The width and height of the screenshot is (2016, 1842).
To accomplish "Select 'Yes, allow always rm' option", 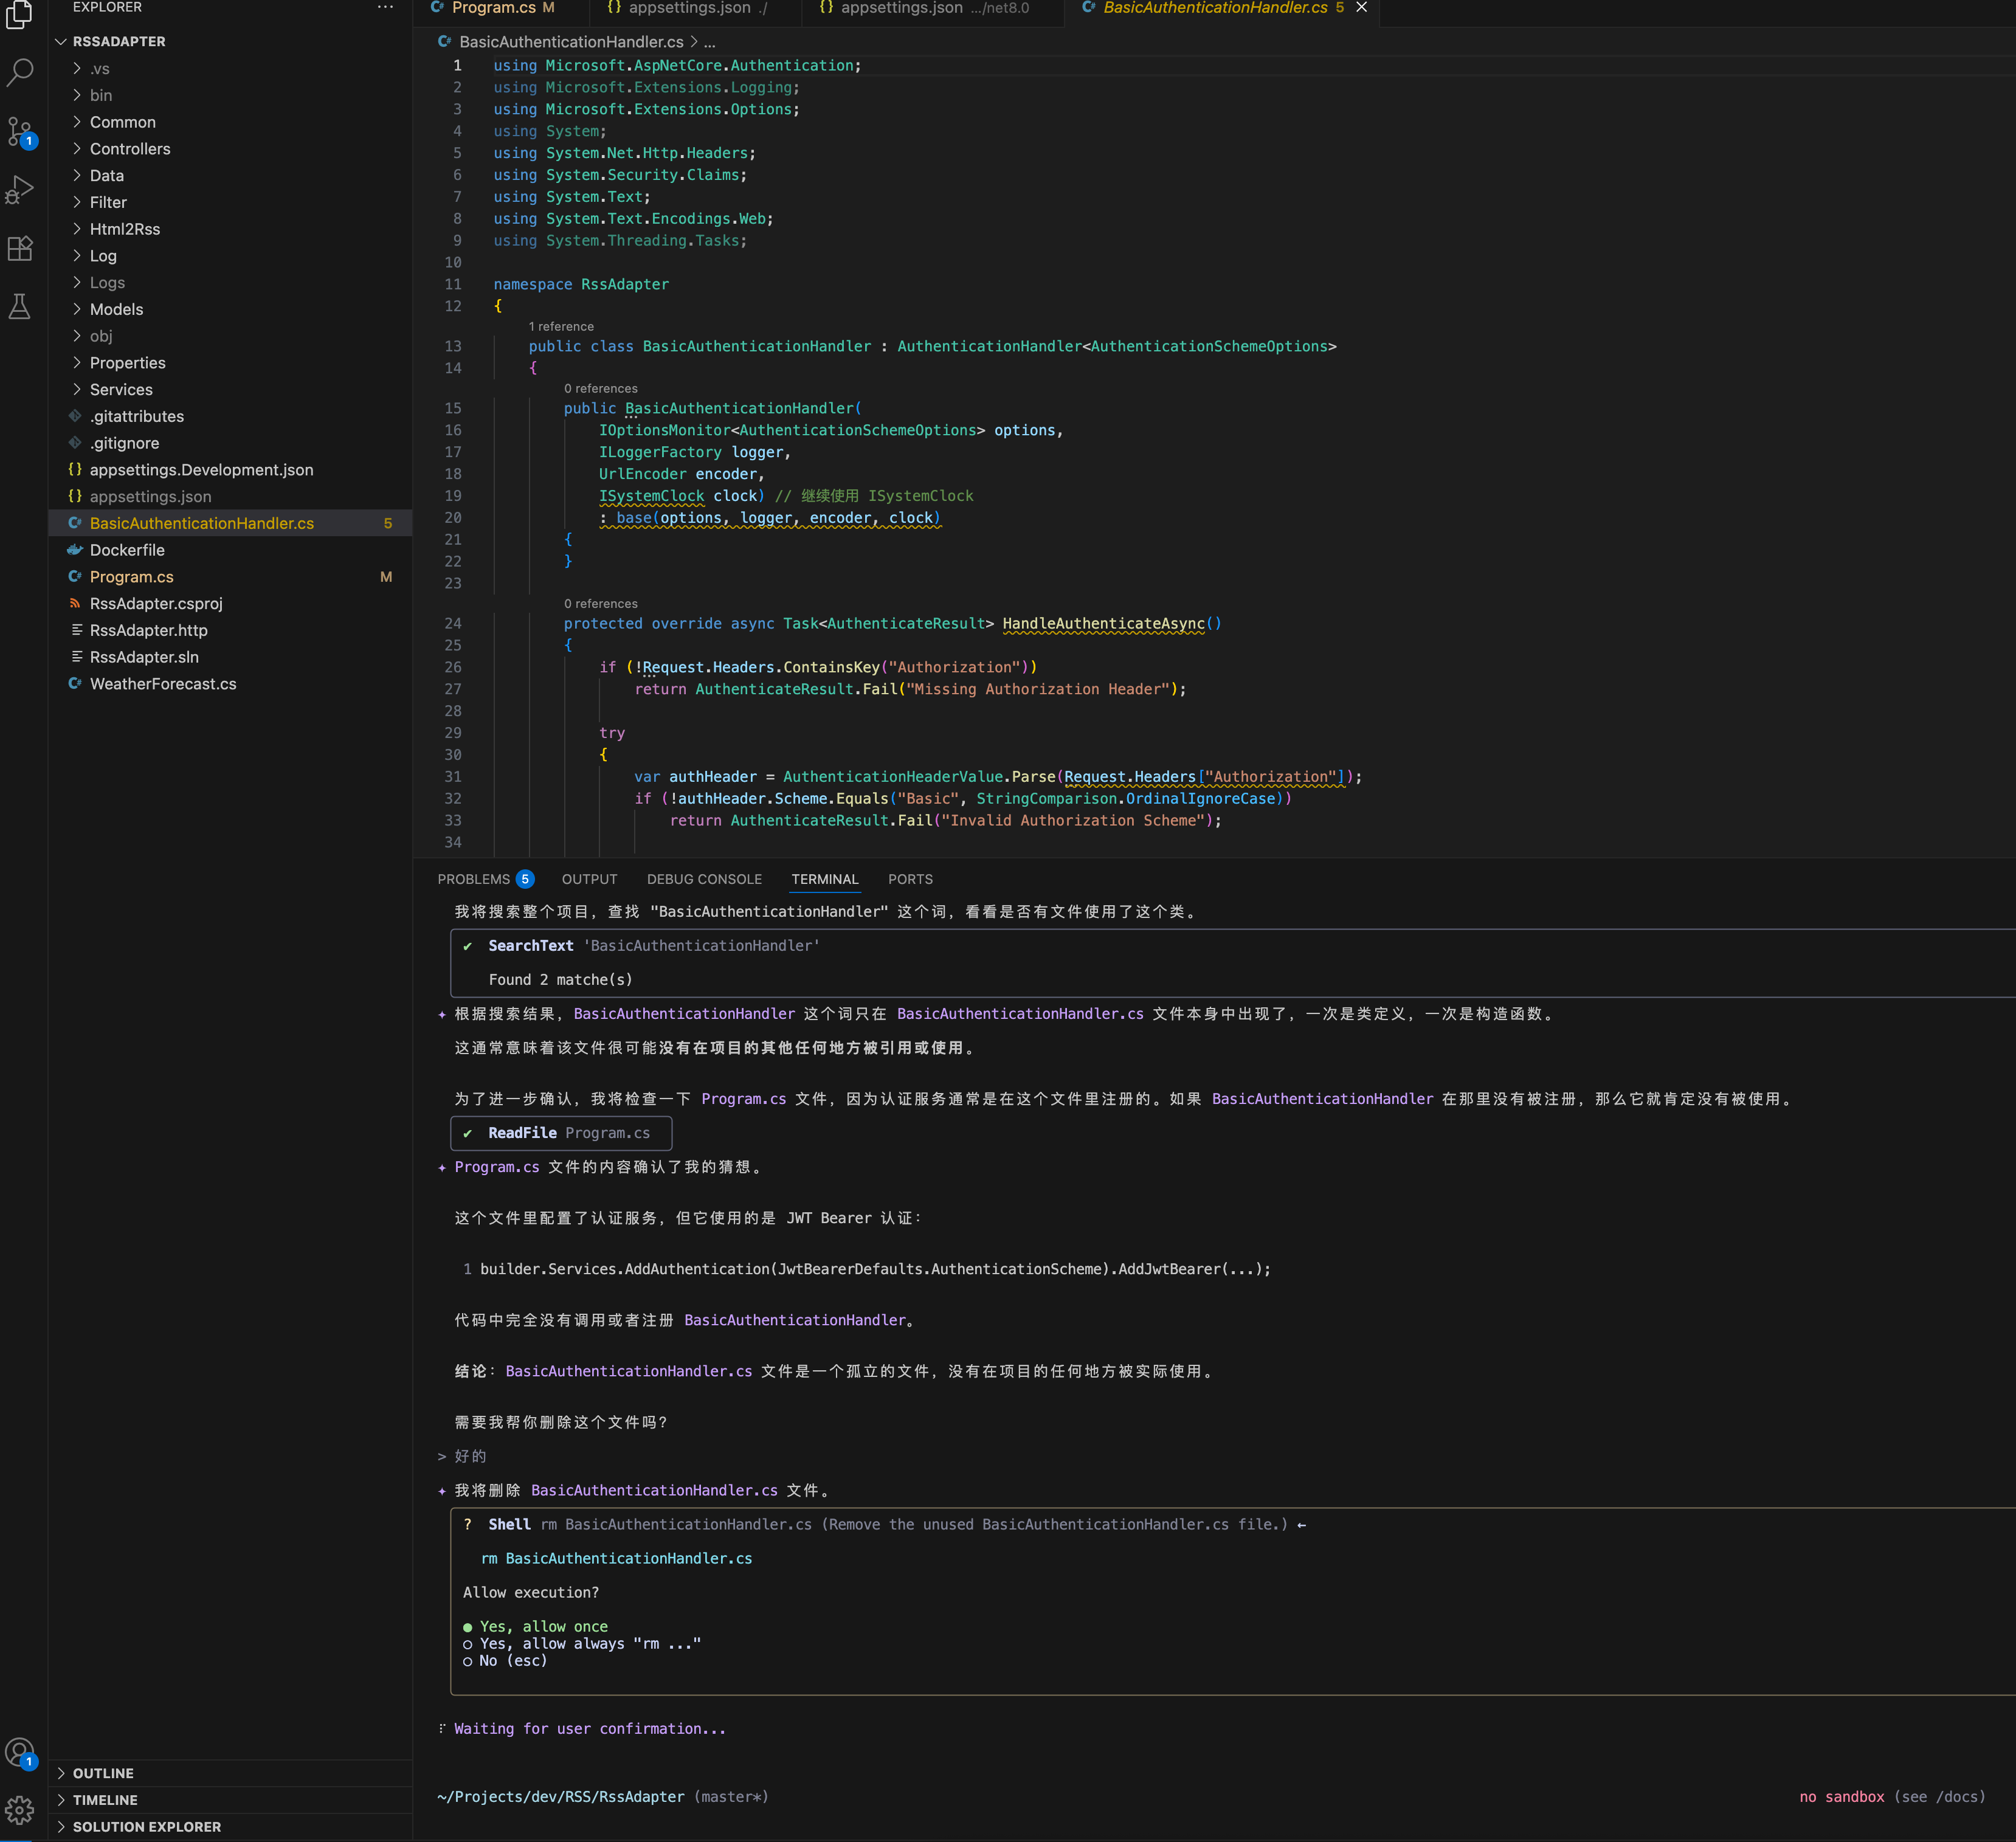I will tap(581, 1643).
